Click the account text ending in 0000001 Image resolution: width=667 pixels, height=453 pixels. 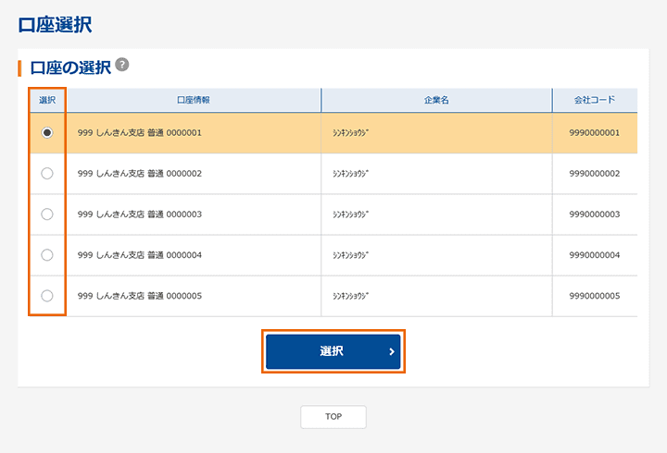click(140, 133)
